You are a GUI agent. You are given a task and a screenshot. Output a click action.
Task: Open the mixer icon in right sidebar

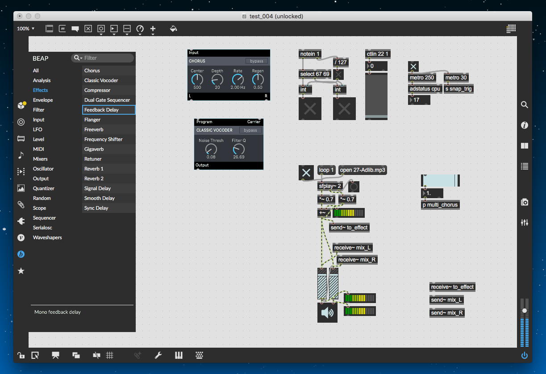coord(525,222)
